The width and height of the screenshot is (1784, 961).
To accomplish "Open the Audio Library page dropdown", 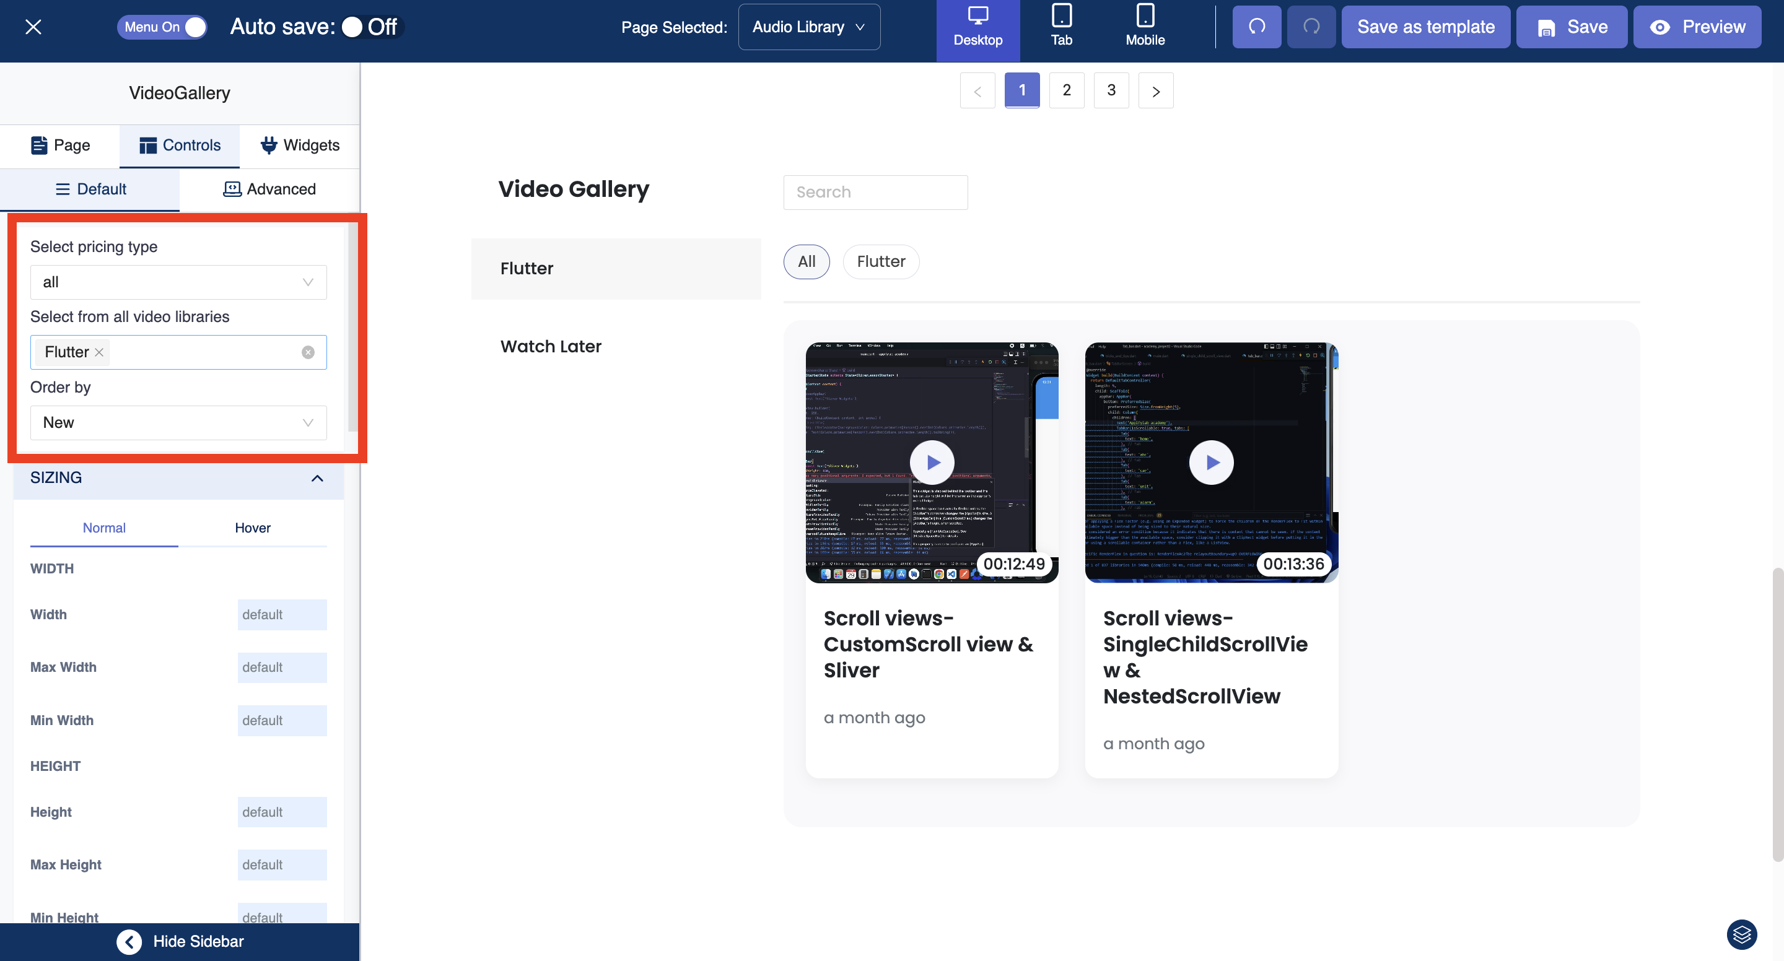I will pyautogui.click(x=808, y=27).
